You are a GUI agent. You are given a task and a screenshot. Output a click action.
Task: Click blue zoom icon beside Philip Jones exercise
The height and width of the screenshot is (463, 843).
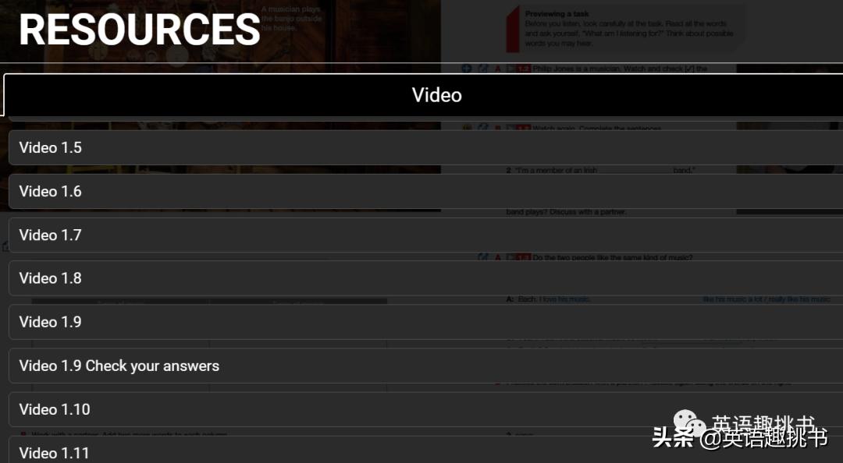[466, 69]
